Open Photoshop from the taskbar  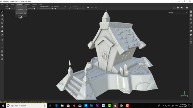[x=92, y=106]
